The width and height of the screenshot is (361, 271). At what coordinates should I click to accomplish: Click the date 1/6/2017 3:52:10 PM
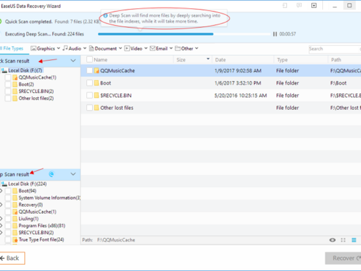[238, 83]
